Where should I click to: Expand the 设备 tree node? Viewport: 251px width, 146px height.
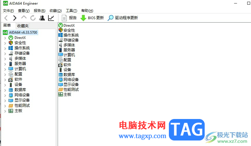tap(5, 85)
